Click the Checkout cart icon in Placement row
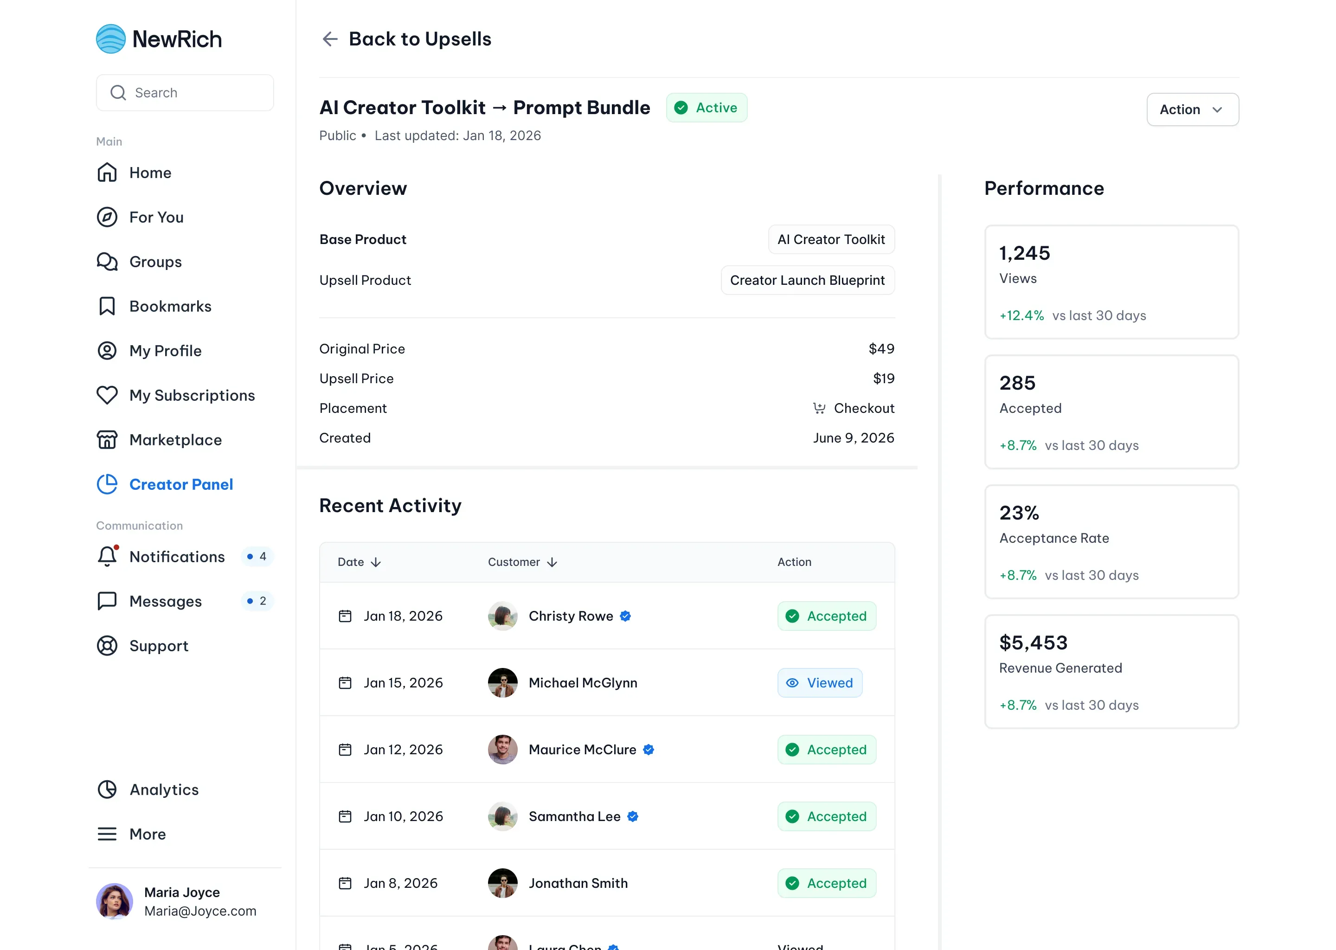 tap(819, 408)
